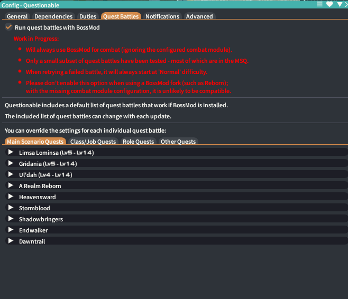Click the Config - Questionable window title
The image size is (348, 299).
pyautogui.click(x=30, y=5)
